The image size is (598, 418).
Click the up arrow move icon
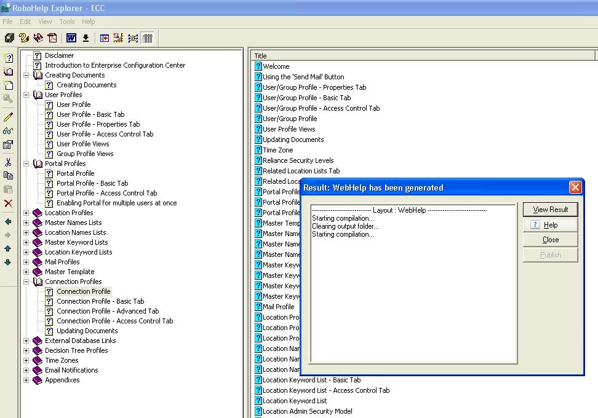(x=8, y=248)
